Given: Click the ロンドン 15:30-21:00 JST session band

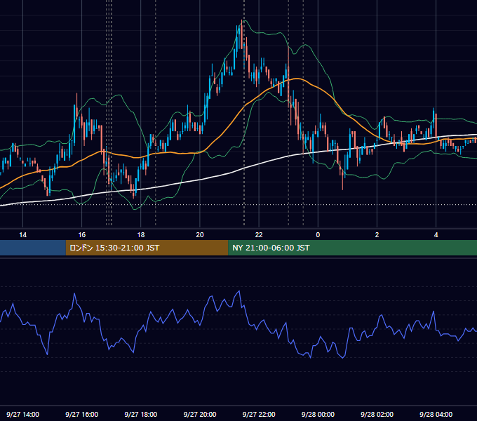Looking at the screenshot, I should 147,248.
